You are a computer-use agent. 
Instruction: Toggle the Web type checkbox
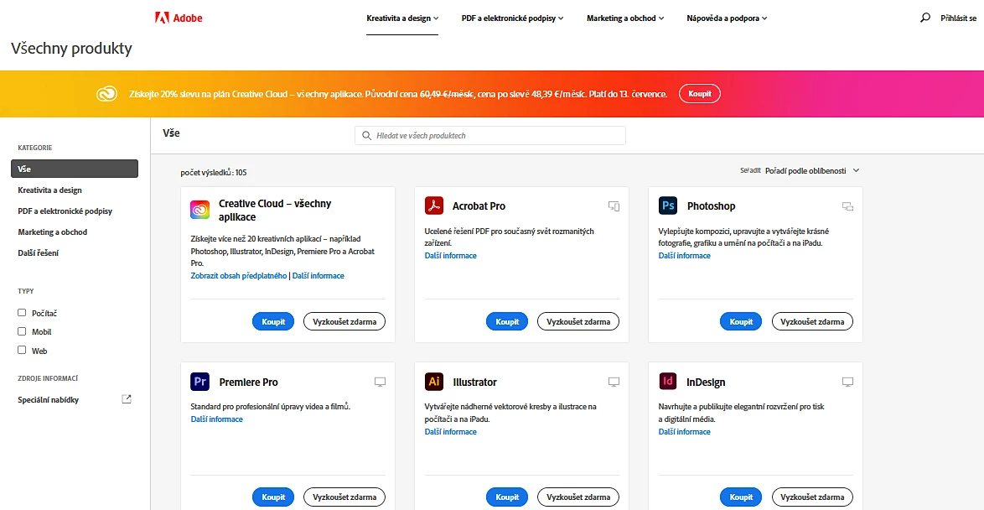23,351
